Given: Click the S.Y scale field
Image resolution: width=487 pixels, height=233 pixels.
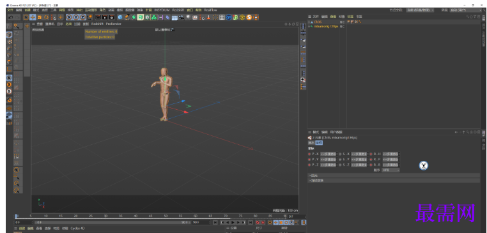Looking at the screenshot, I should point(359,159).
